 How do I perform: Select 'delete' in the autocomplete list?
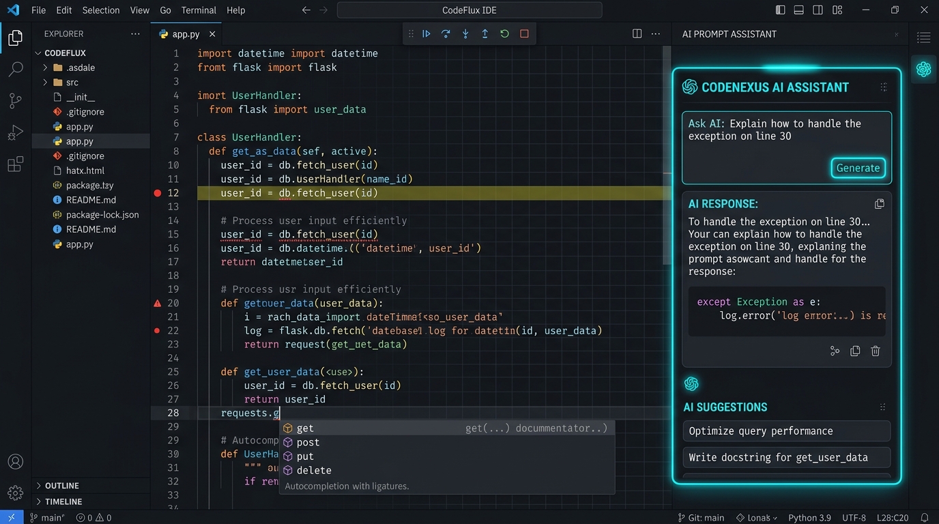pos(447,470)
